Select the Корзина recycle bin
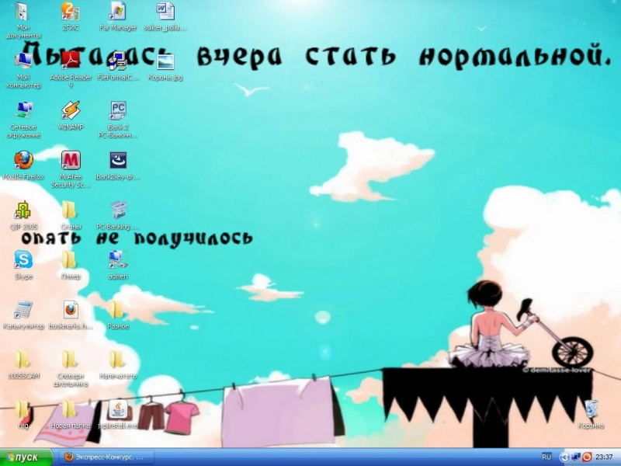This screenshot has width=621, height=466. pos(591,409)
